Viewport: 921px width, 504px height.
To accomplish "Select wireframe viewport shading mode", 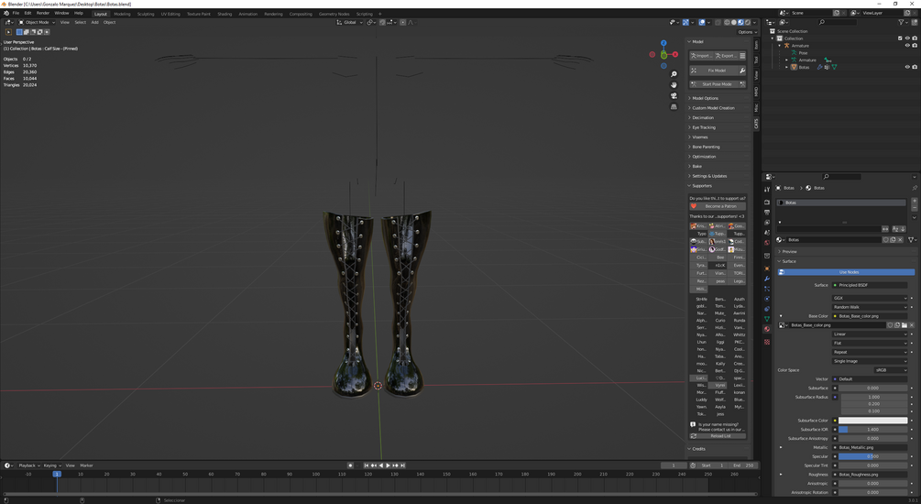I will coord(727,22).
